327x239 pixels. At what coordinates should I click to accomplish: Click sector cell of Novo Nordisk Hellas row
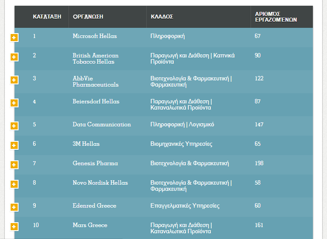tap(191, 186)
